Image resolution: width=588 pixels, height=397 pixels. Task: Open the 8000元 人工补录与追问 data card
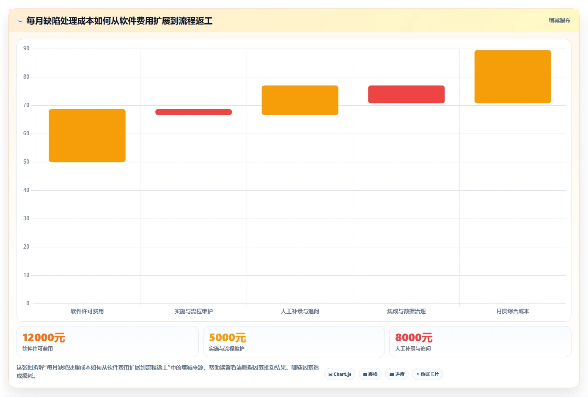coord(480,342)
